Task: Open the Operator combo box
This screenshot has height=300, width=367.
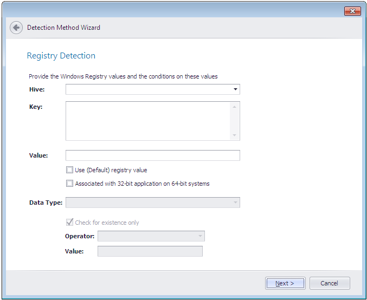Action: 201,236
